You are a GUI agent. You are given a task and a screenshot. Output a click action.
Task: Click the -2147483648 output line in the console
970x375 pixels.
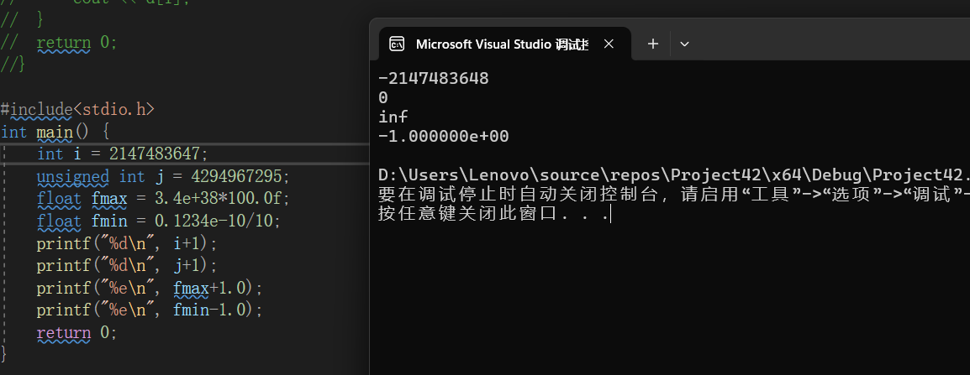434,79
